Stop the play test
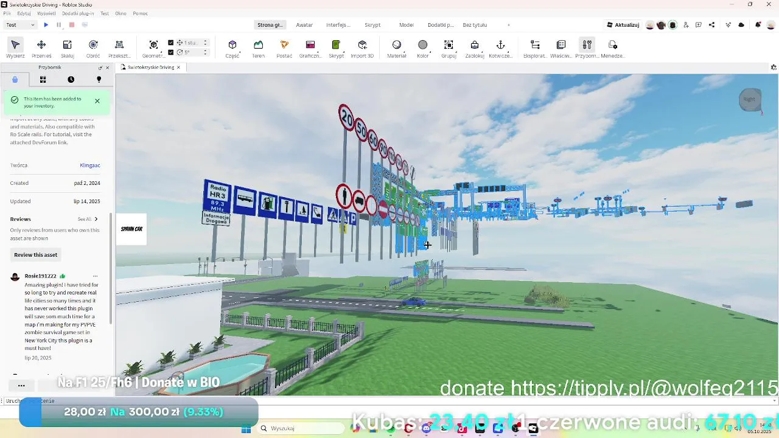Screen dimensions: 779x438 (71, 25)
